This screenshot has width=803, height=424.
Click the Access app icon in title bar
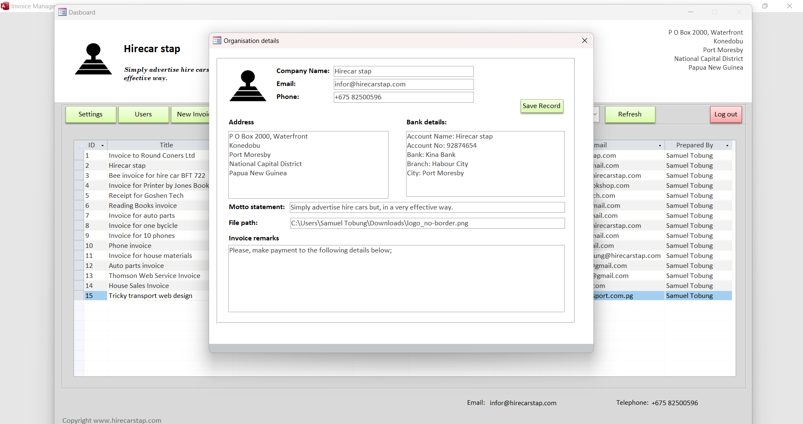(5, 6)
